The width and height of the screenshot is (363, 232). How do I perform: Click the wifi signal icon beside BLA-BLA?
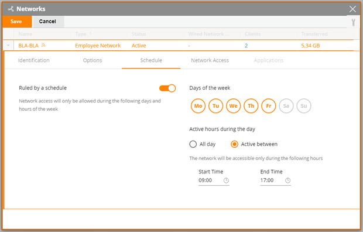click(43, 45)
